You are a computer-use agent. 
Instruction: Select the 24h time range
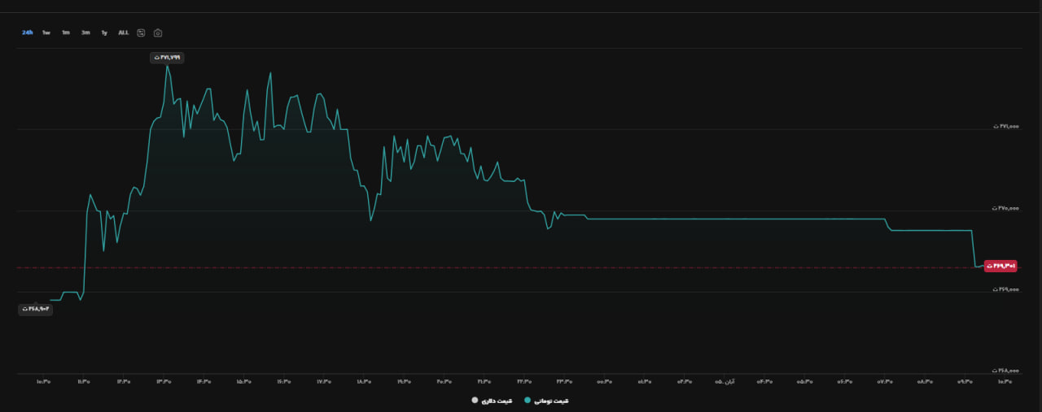[x=28, y=33]
